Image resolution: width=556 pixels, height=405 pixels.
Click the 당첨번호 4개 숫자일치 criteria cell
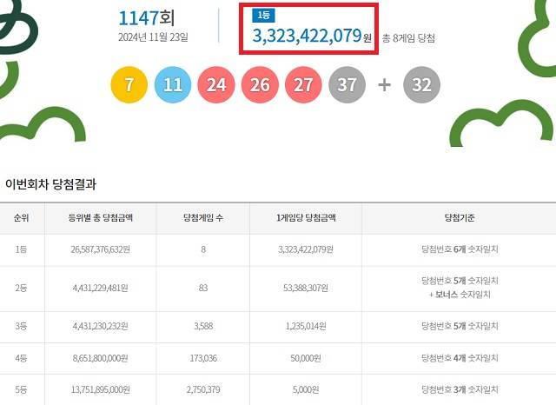460,358
